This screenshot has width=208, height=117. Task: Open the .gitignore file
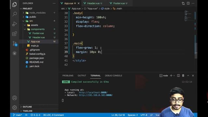tap(35, 50)
